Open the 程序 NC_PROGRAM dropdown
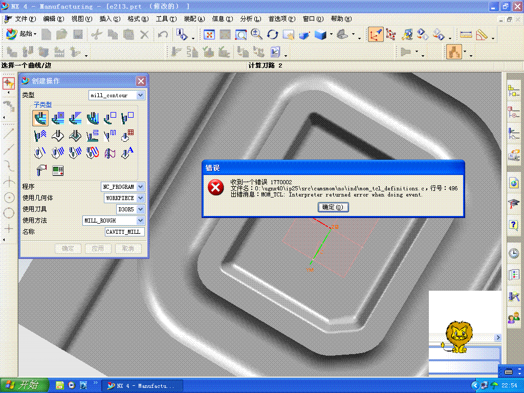The width and height of the screenshot is (524, 393). coord(140,186)
